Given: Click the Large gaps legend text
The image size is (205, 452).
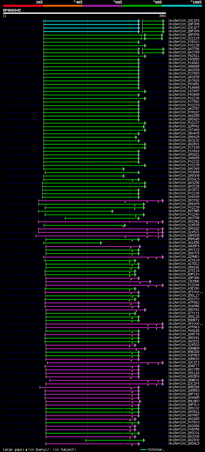Looking at the screenshot, I should pyautogui.click(x=39, y=449).
